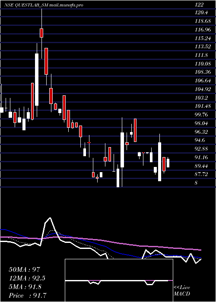Click the 108.36 price axis label
The width and height of the screenshot is (216, 302).
(x=203, y=72)
